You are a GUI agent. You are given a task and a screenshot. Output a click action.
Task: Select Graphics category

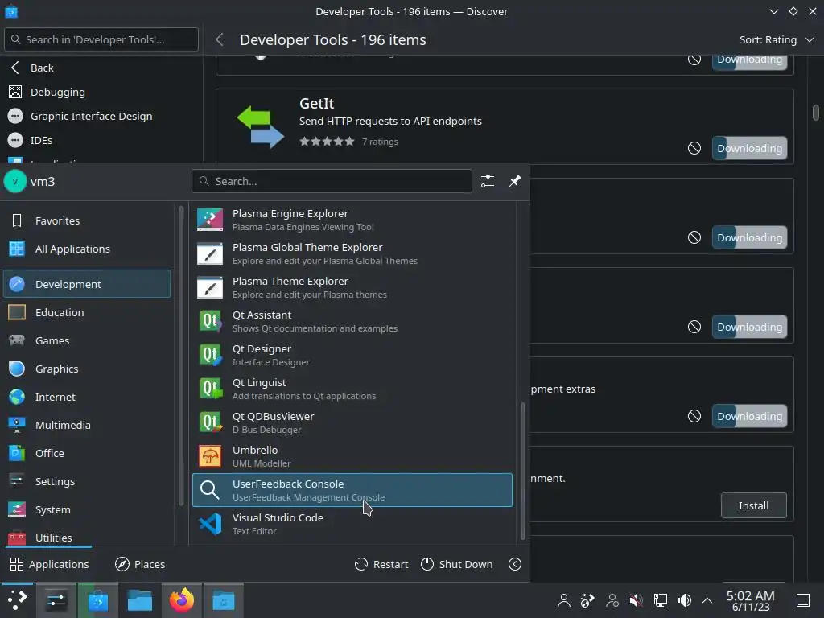[x=87, y=369]
